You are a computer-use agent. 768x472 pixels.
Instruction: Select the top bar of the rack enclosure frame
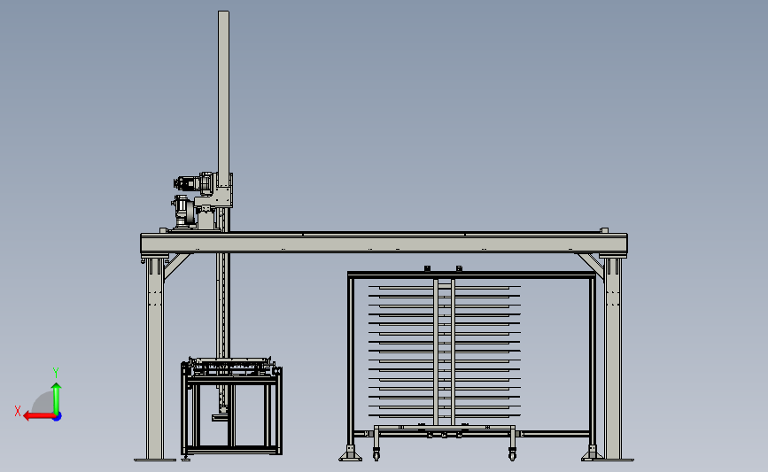471,275
